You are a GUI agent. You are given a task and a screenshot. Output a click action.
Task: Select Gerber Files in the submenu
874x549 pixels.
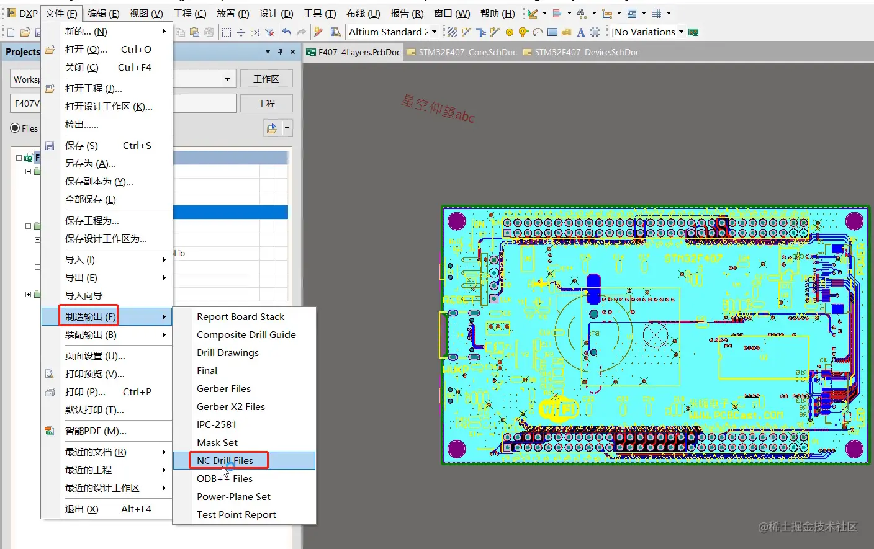(x=223, y=388)
